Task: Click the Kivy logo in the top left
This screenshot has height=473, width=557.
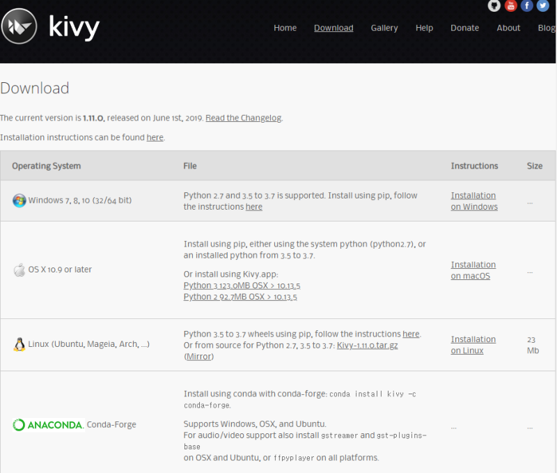Action: pyautogui.click(x=19, y=28)
